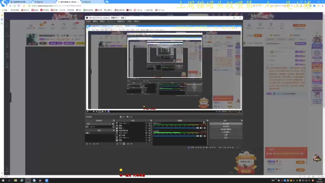The height and width of the screenshot is (183, 325).
Task: Click the streamer avatar thumbnail on Douyu
Action: 32,39
